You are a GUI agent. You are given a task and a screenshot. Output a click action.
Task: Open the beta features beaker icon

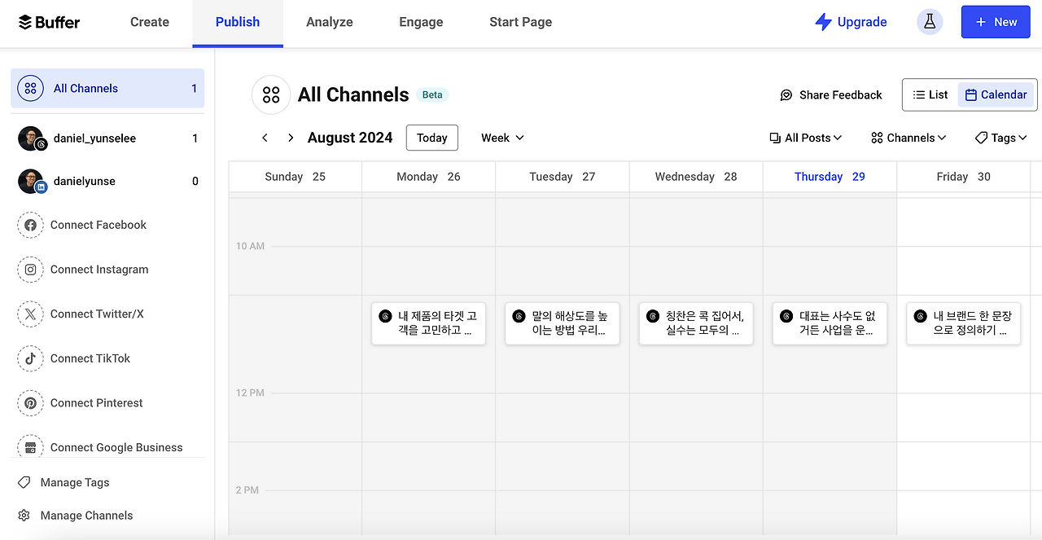(930, 21)
